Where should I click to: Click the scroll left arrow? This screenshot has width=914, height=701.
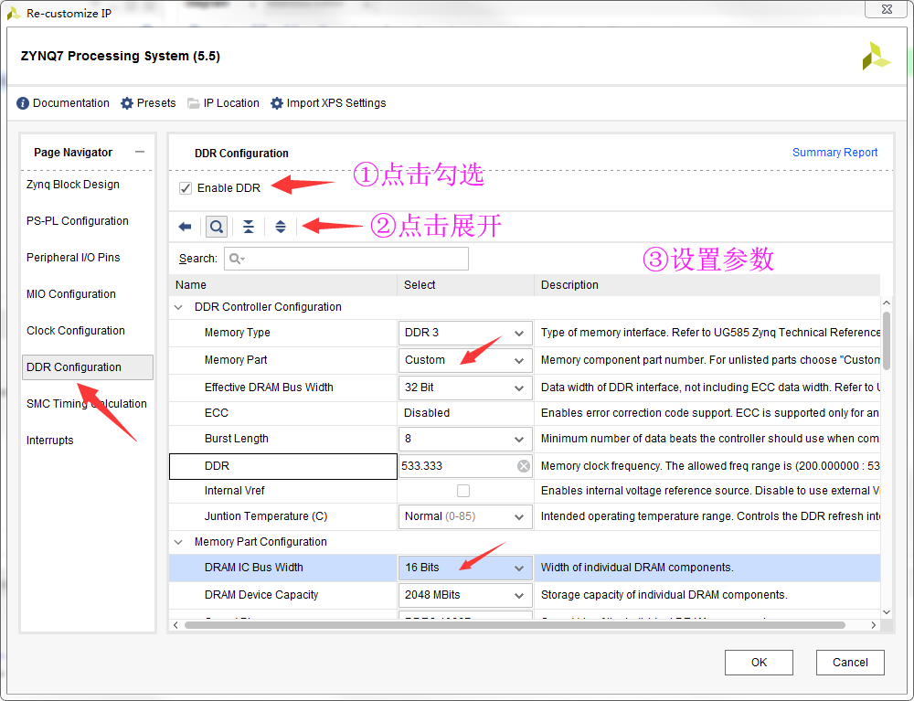pos(176,625)
